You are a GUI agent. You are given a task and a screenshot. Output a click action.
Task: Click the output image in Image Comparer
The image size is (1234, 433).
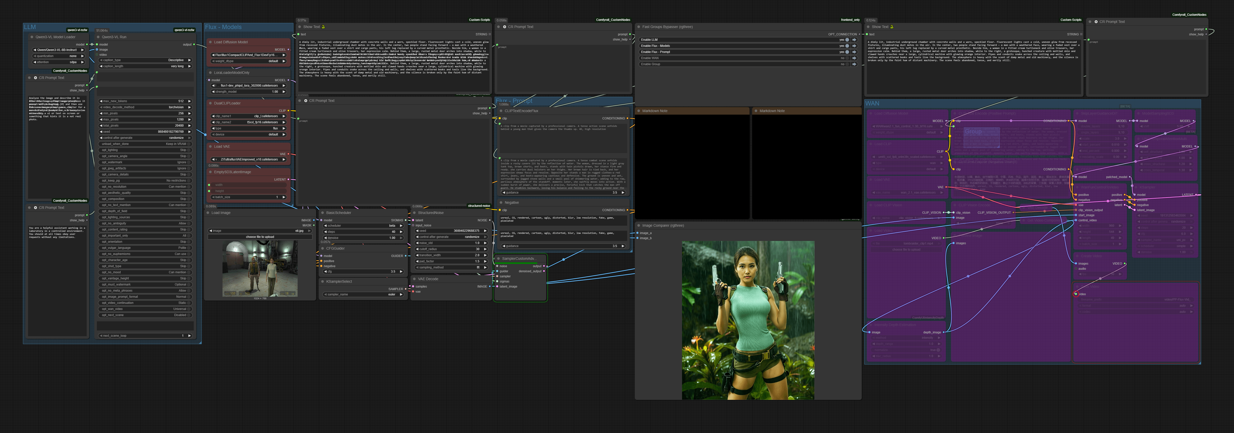748,320
